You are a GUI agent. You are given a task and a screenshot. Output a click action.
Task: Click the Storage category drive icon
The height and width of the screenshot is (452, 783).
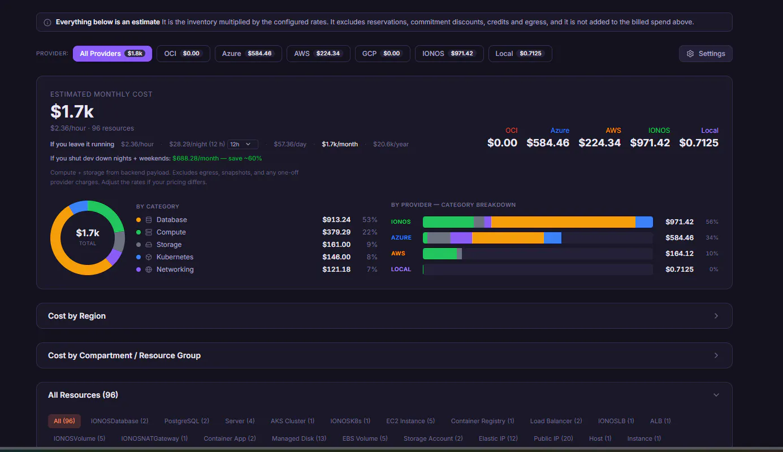pyautogui.click(x=149, y=245)
